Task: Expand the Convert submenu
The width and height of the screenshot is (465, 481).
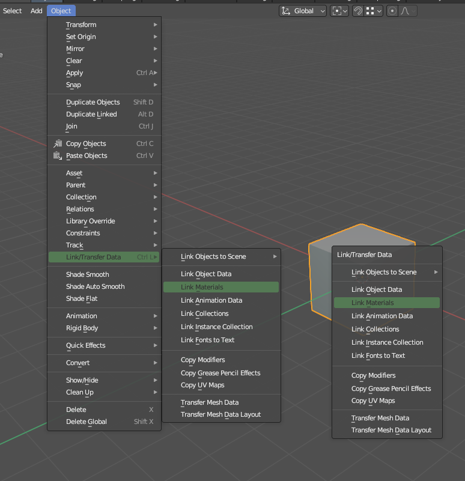Action: [x=104, y=363]
